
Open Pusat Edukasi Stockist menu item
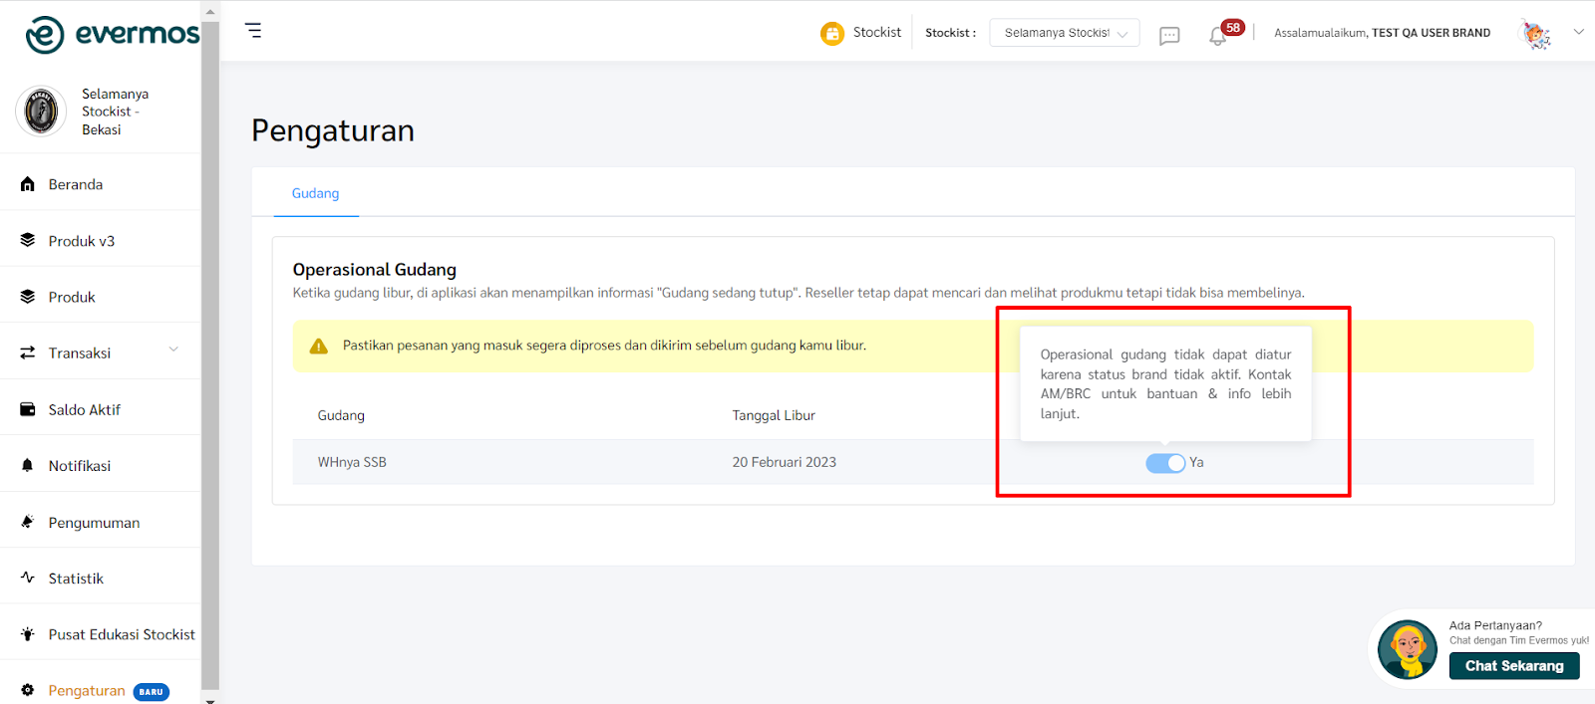click(x=122, y=634)
